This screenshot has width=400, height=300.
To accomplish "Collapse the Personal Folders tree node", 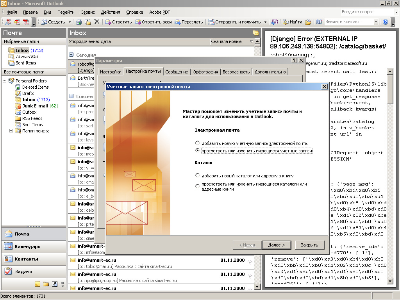I will click(5, 81).
